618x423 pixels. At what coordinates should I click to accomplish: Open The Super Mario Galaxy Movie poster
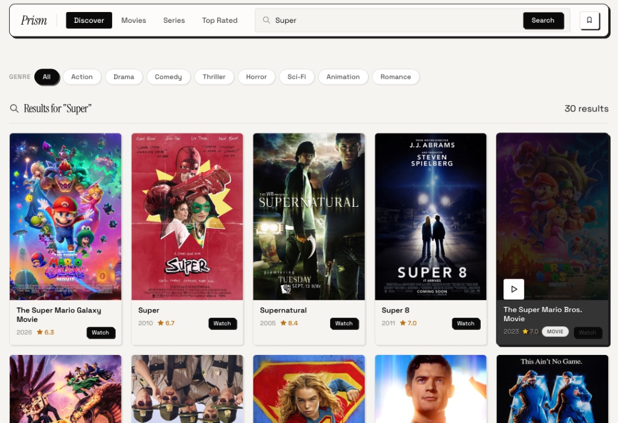click(x=66, y=217)
